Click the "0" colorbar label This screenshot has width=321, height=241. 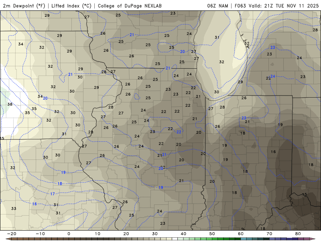69,234
